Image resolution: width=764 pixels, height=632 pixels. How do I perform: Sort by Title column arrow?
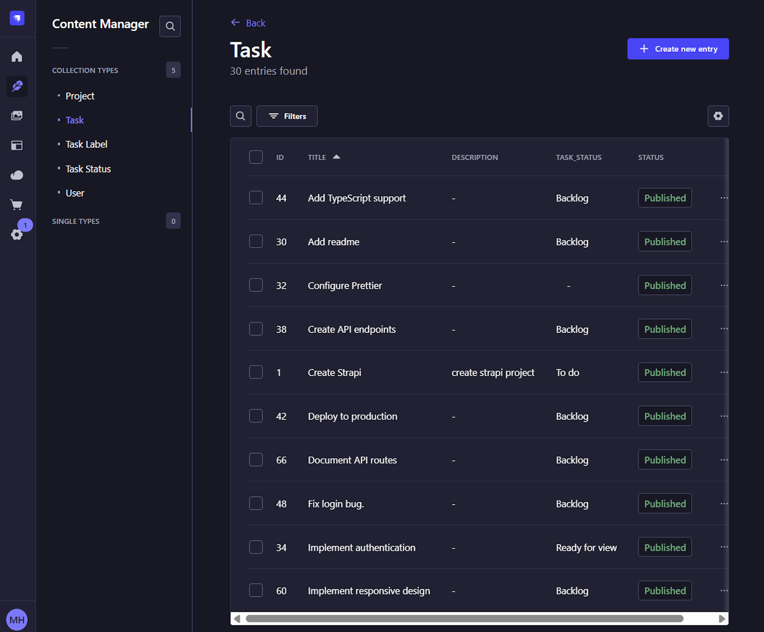pos(337,157)
